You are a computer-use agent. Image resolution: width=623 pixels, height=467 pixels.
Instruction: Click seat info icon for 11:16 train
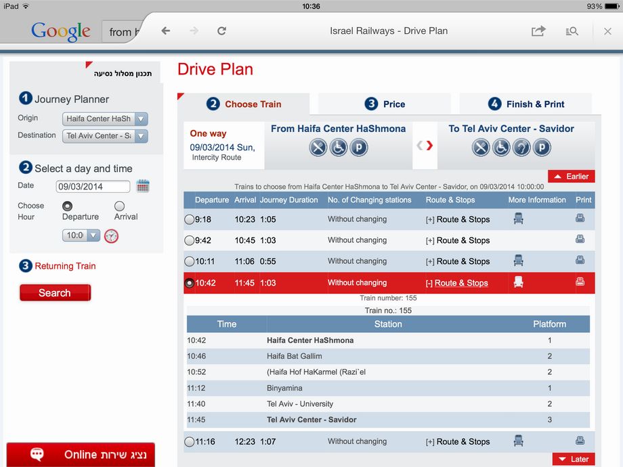pyautogui.click(x=518, y=441)
